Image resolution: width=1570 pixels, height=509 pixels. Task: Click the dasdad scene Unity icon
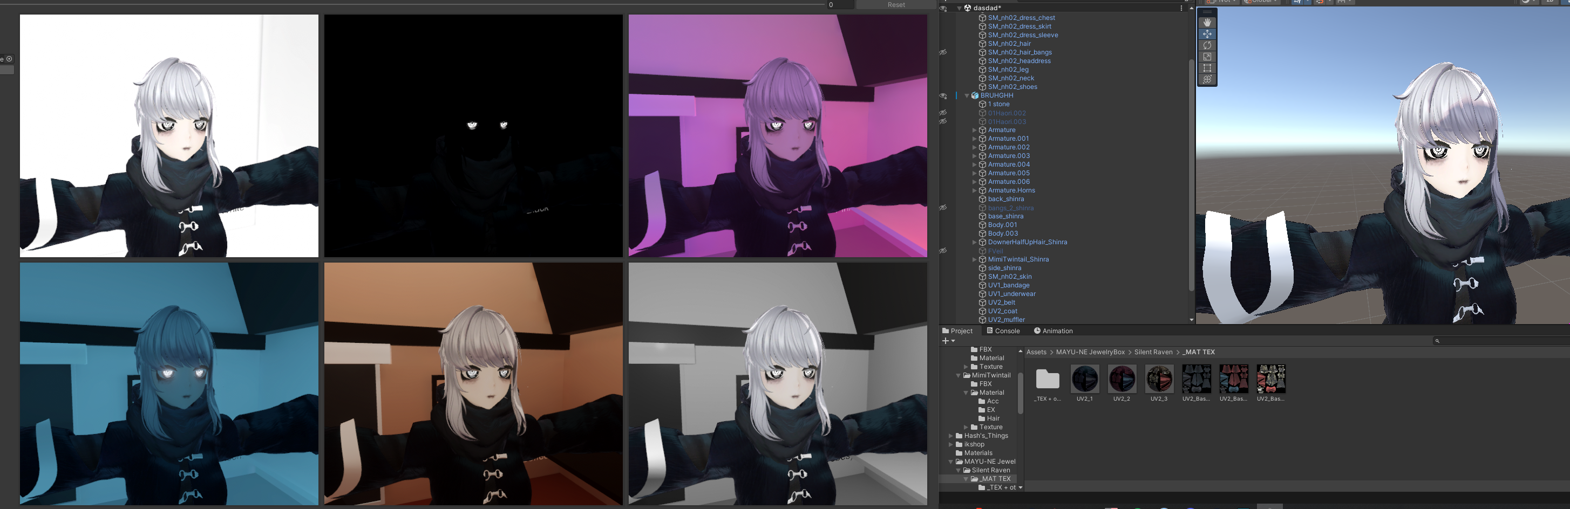[967, 8]
